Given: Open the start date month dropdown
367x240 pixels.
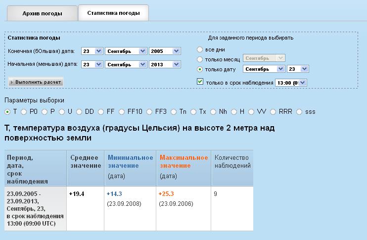Looking at the screenshot, I should pyautogui.click(x=127, y=64).
